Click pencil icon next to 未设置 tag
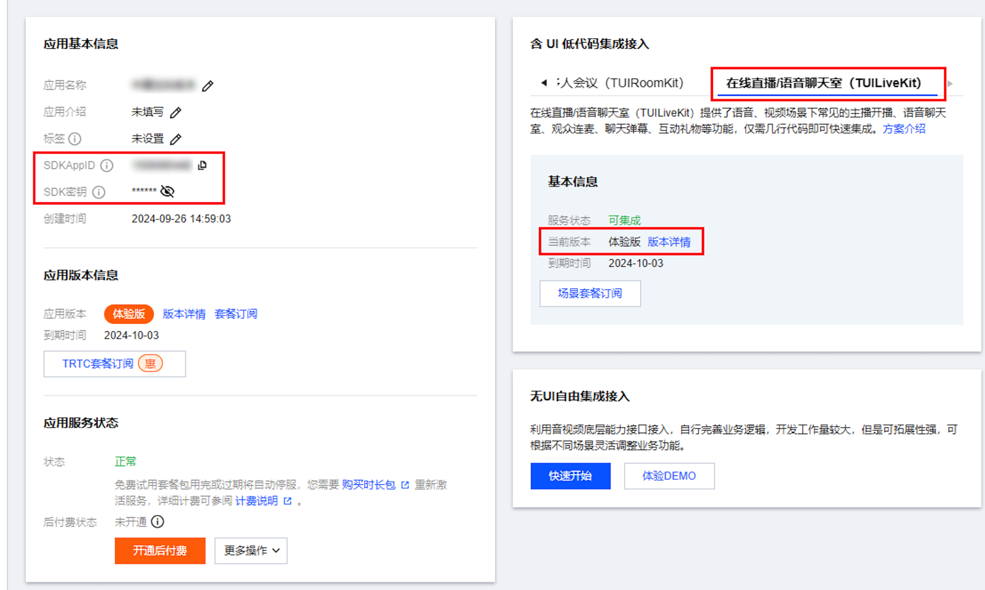Viewport: 985px width, 590px height. [x=175, y=139]
